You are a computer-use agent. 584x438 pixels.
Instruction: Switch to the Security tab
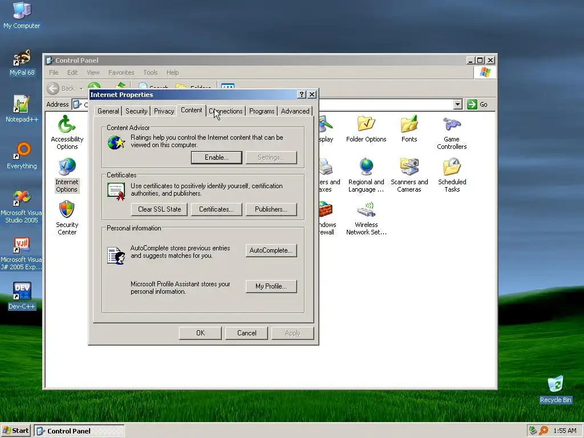pyautogui.click(x=136, y=111)
